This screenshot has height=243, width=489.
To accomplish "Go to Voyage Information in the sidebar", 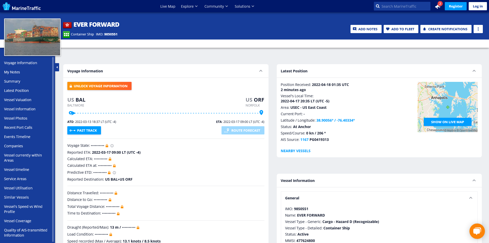I will (21, 63).
